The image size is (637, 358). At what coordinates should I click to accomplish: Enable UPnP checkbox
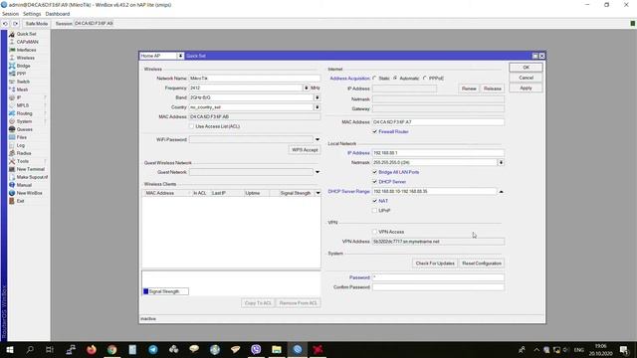pyautogui.click(x=374, y=210)
